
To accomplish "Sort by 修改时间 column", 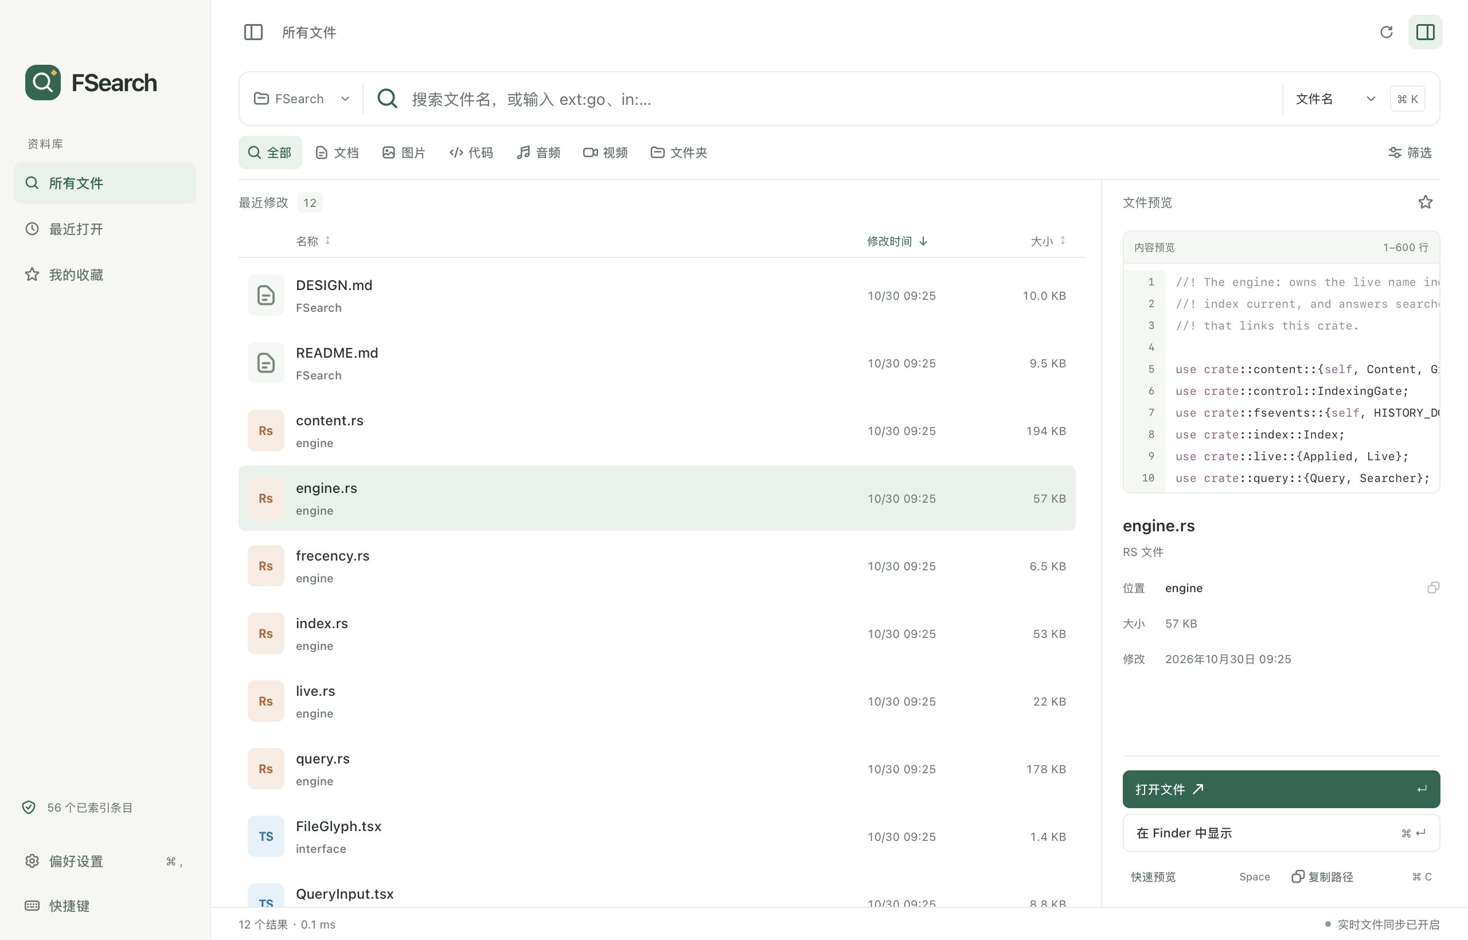I will coord(897,241).
